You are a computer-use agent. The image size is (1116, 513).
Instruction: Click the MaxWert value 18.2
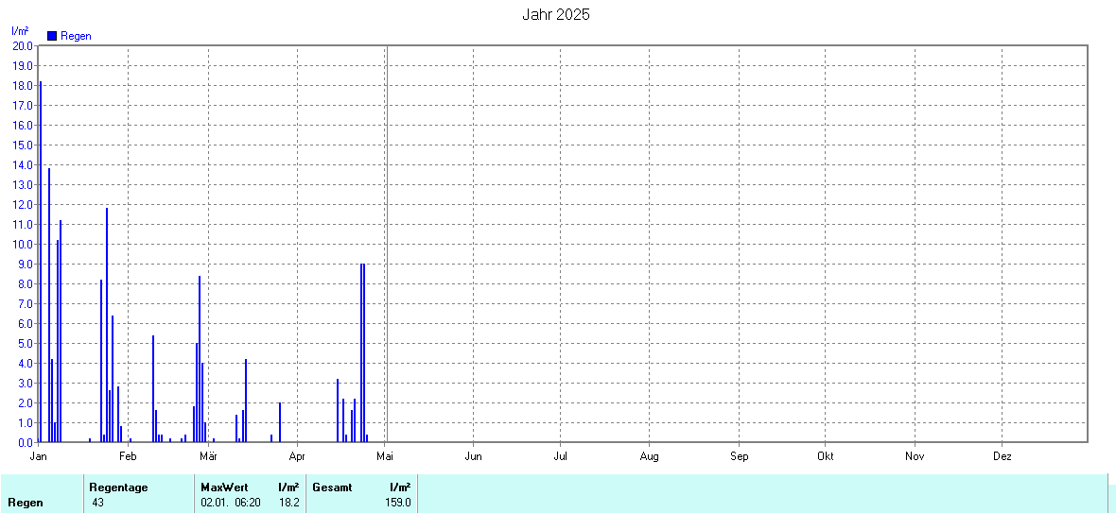click(x=289, y=503)
